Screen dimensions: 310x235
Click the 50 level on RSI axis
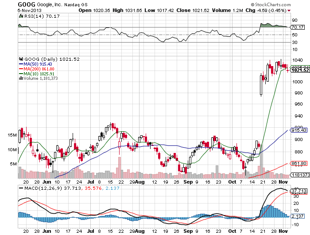point(294,35)
